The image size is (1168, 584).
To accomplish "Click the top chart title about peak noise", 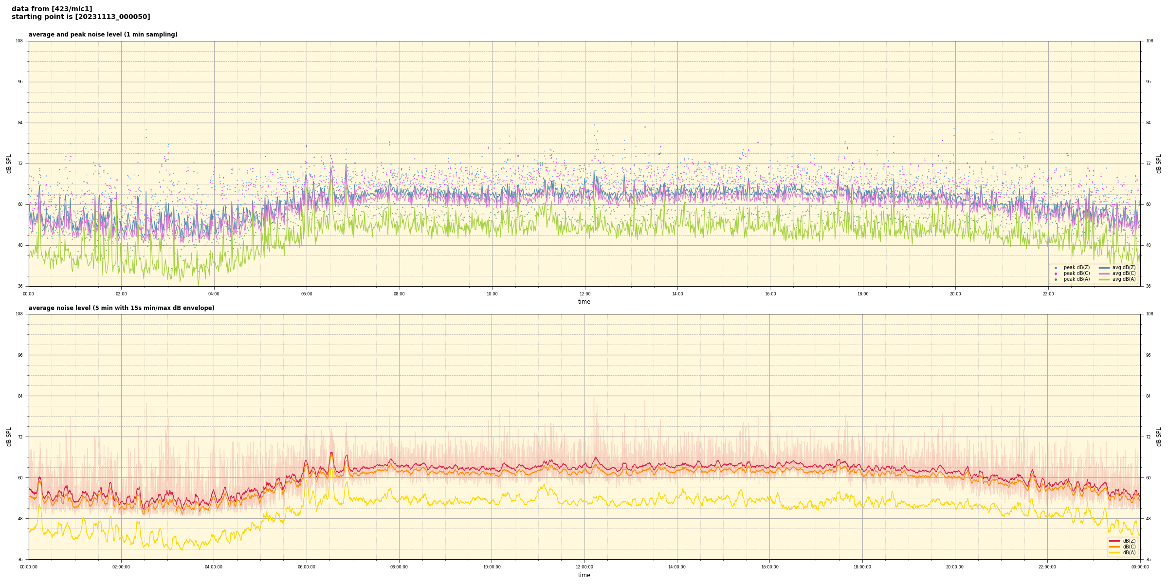I will [x=103, y=35].
